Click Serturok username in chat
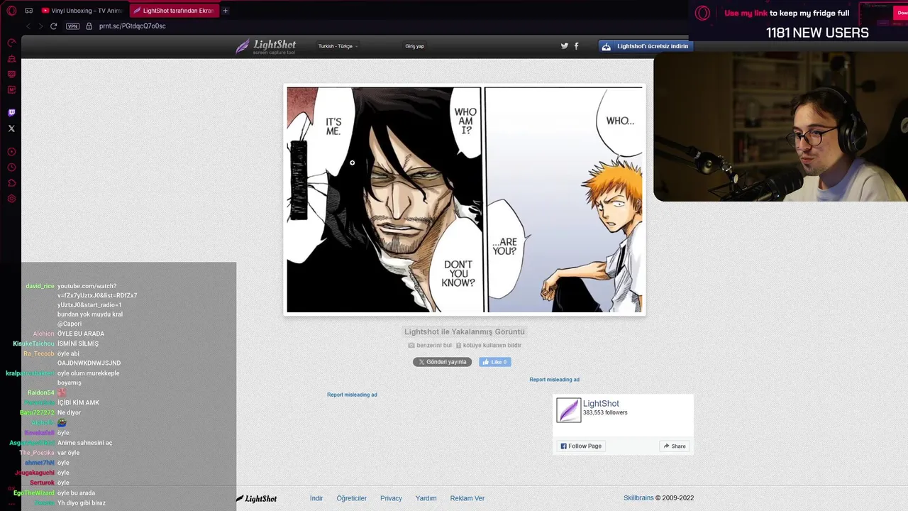908x511 pixels. [x=42, y=483]
